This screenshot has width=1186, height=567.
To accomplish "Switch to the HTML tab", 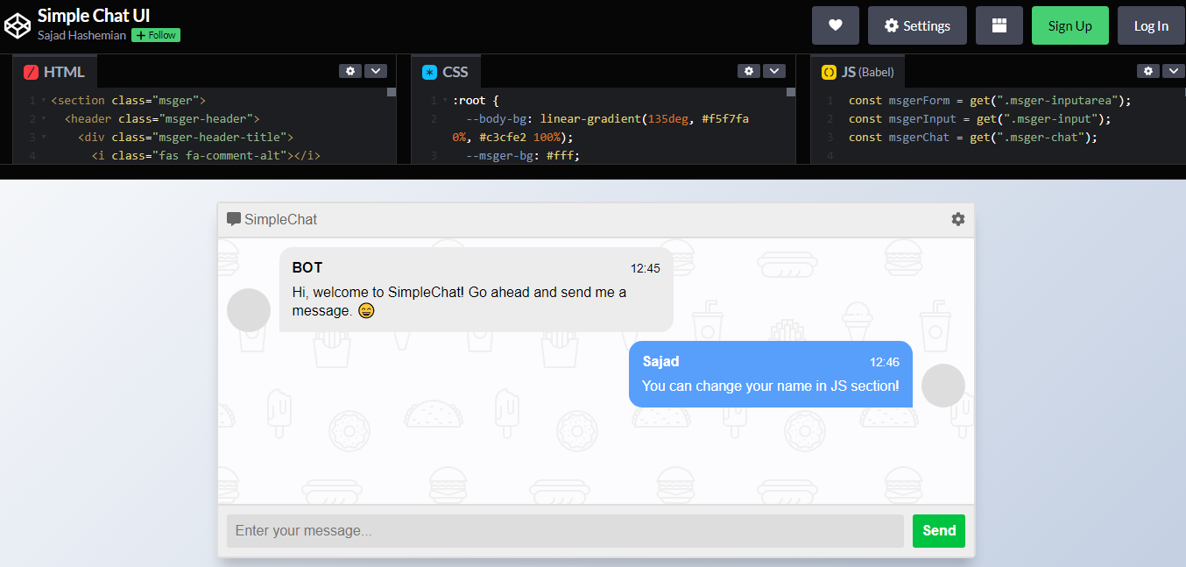I will [54, 71].
